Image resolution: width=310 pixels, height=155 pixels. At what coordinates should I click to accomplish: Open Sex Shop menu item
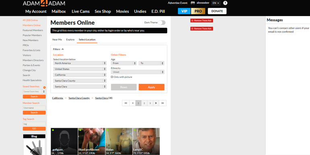103,11
